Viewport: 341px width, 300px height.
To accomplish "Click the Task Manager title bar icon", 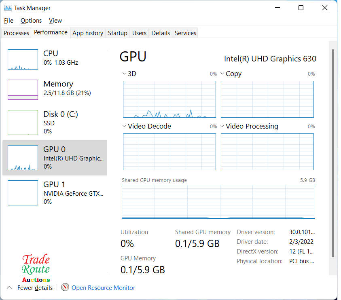I will (x=8, y=8).
